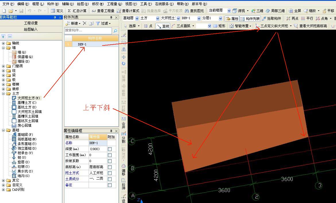Click the Open folder icon in toolbar

(11, 11)
